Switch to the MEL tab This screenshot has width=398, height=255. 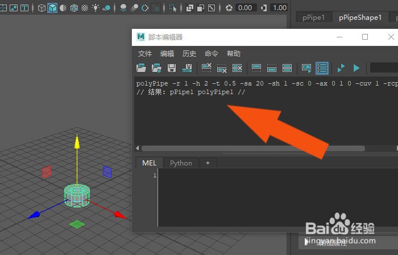point(149,163)
